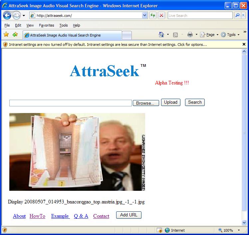The width and height of the screenshot is (249, 235).
Task: Click the magnifier search icon
Action: [x=237, y=16]
